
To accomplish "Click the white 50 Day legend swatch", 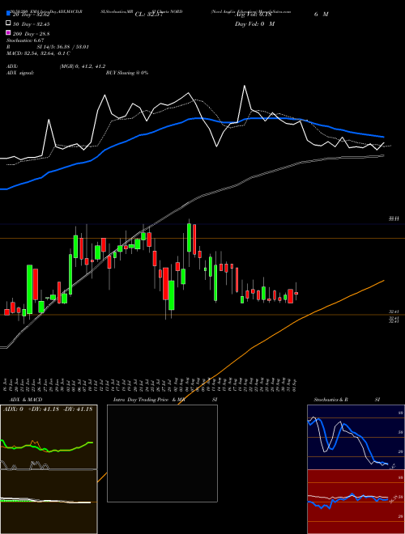I will tap(8, 23).
